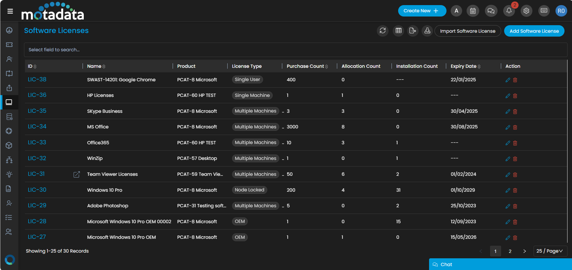Viewport: 572px width, 270px height.
Task: Click the Showing 1-25 of 30 Records text
Action: (57, 251)
